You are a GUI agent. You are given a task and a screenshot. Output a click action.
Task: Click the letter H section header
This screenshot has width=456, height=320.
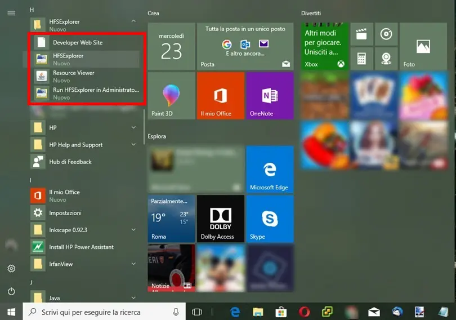pyautogui.click(x=32, y=10)
